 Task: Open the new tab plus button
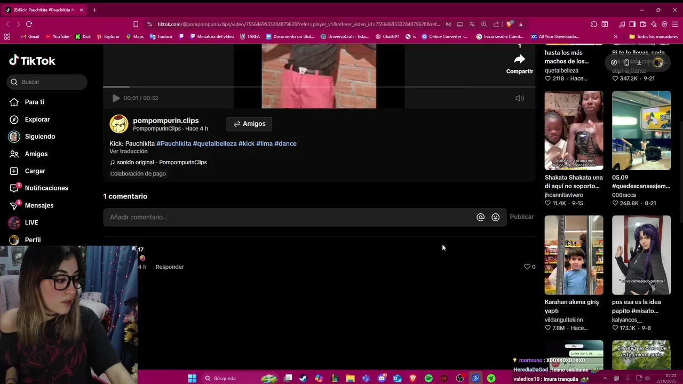[94, 10]
